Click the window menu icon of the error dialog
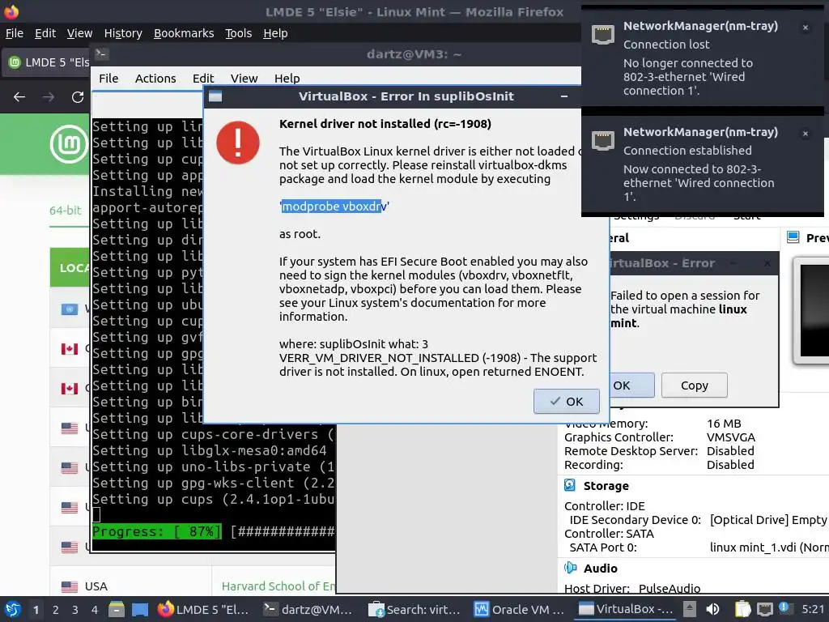 [215, 96]
